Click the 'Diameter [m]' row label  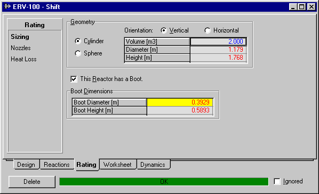pyautogui.click(x=157, y=50)
